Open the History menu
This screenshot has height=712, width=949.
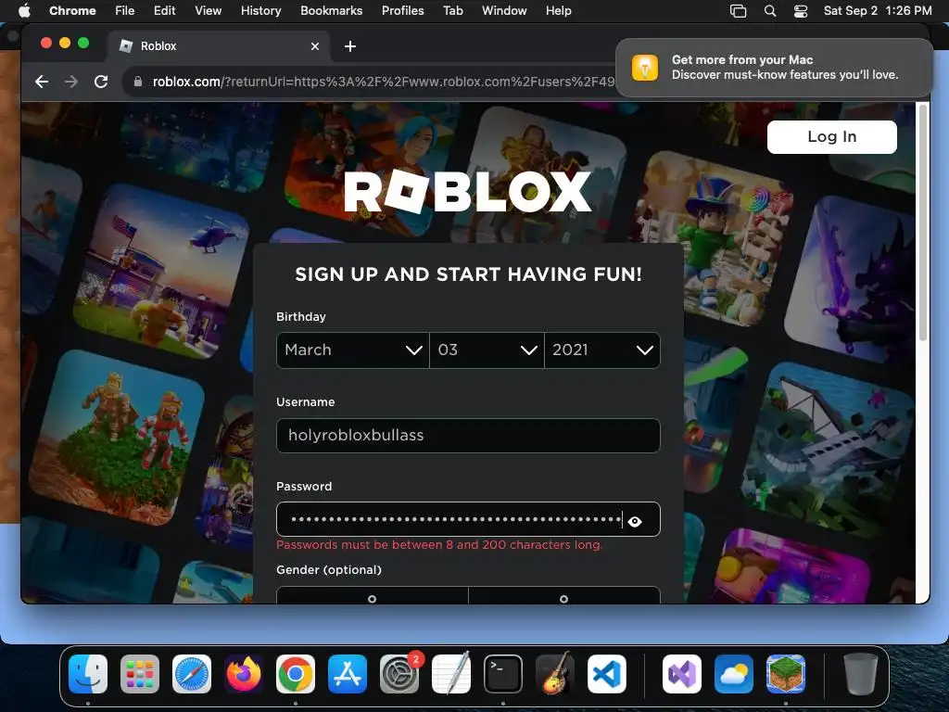[x=260, y=10]
